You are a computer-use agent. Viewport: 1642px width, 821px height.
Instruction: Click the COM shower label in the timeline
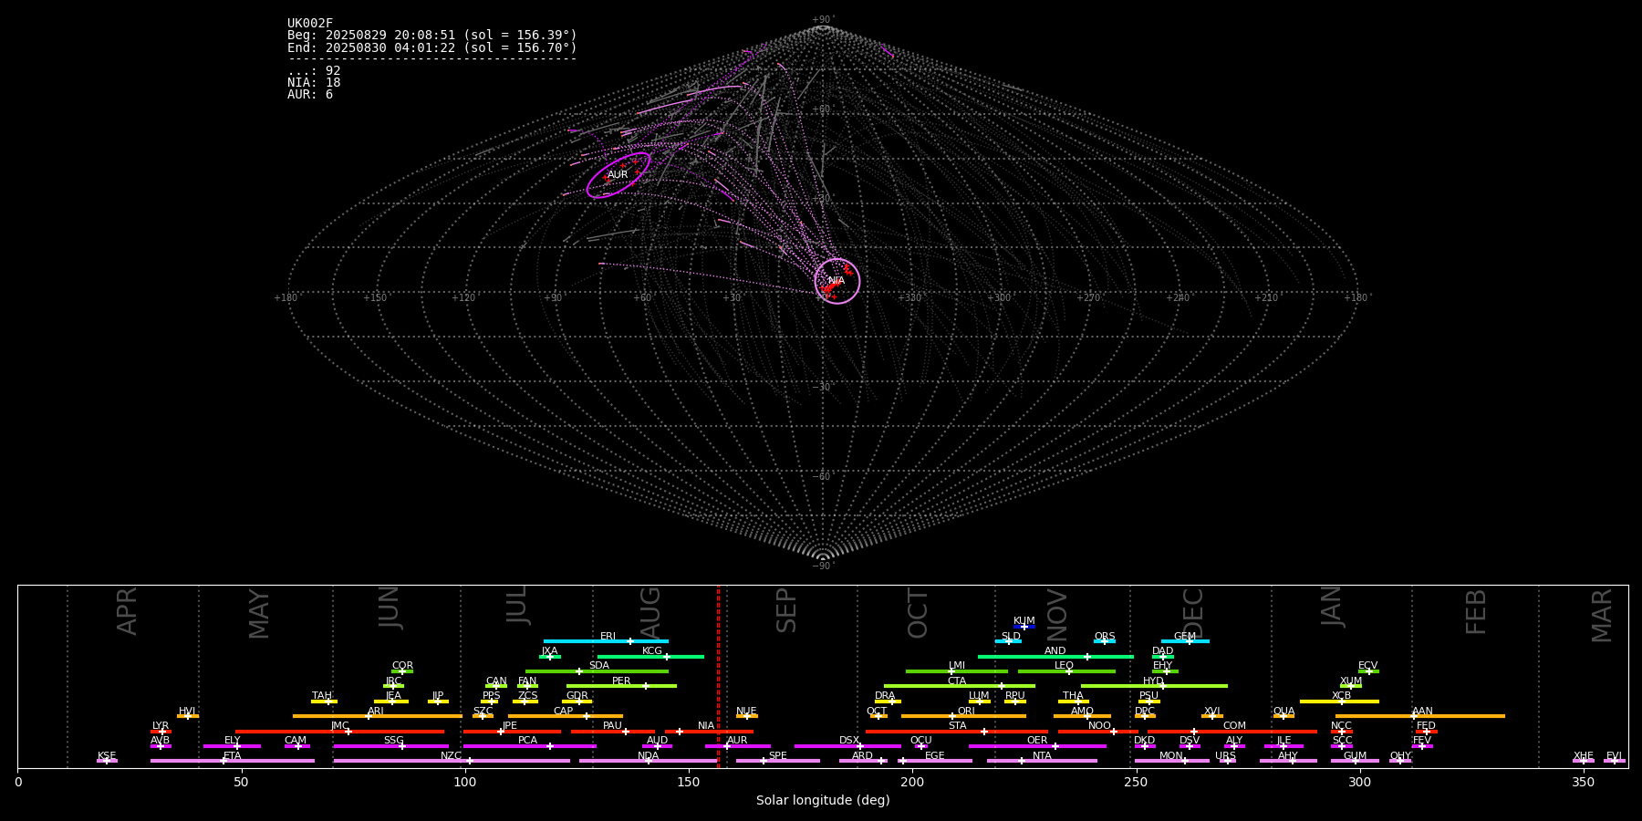point(1235,726)
